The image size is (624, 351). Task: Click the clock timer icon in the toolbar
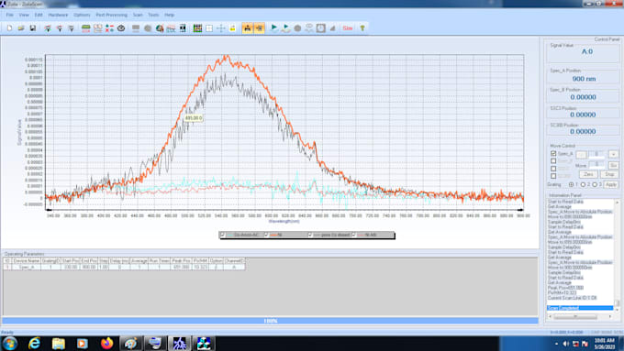coord(321,28)
